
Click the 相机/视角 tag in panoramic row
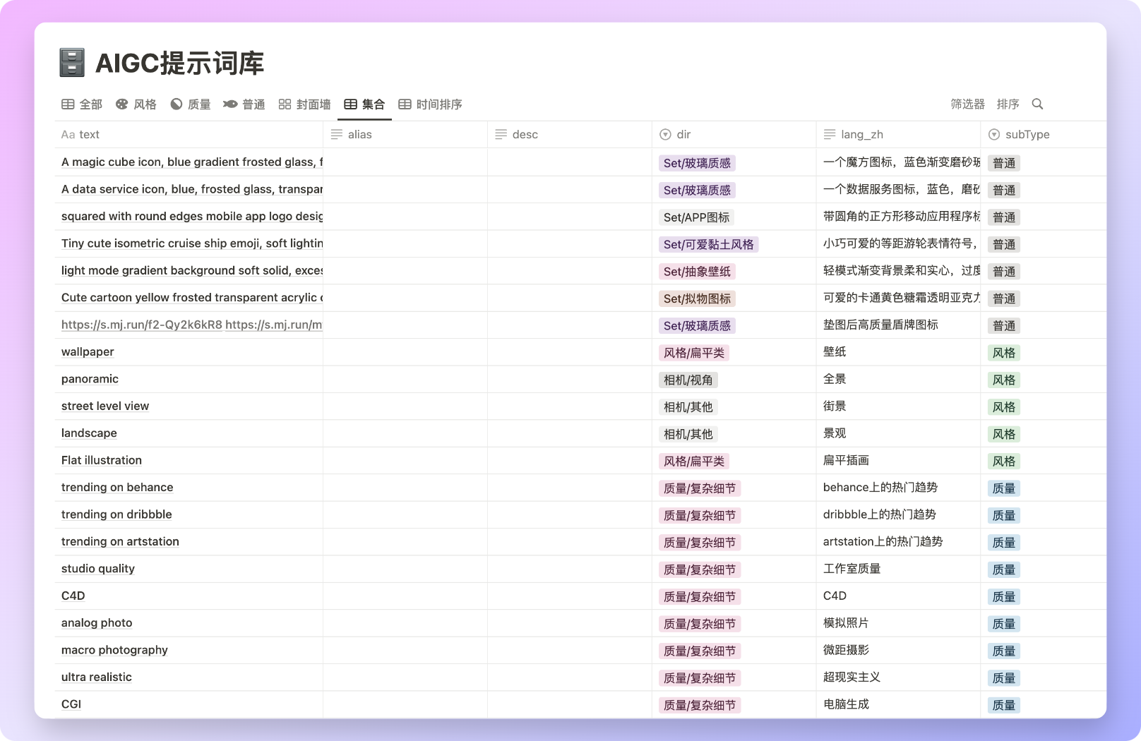(688, 380)
